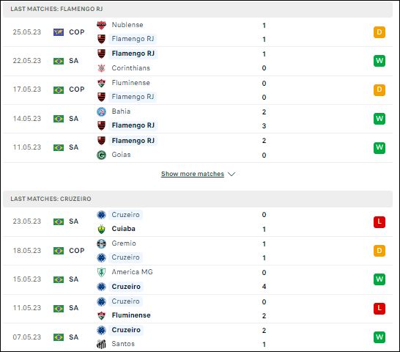Click the Copa Libertadores flag on 25.05.23

tap(59, 32)
